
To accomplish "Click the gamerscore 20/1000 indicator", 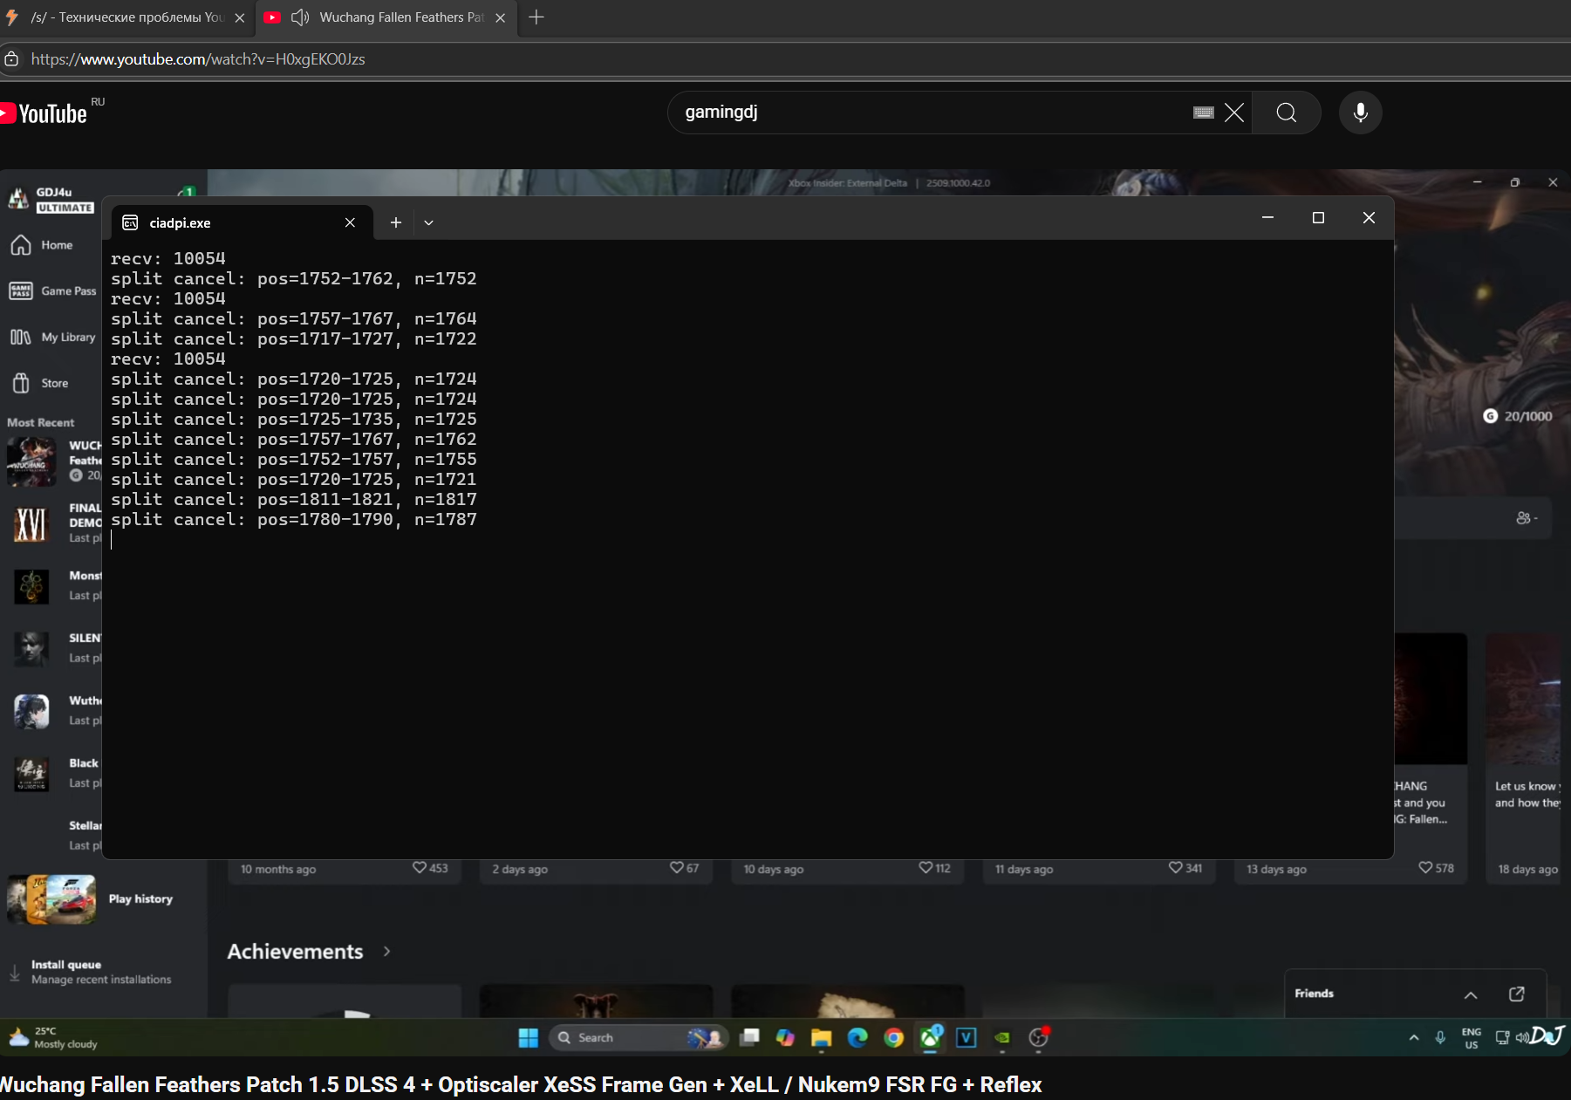I will pos(1518,416).
